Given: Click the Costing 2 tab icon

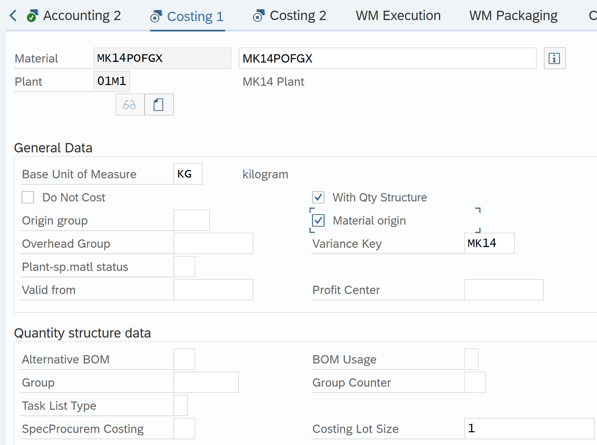Looking at the screenshot, I should click(x=259, y=16).
